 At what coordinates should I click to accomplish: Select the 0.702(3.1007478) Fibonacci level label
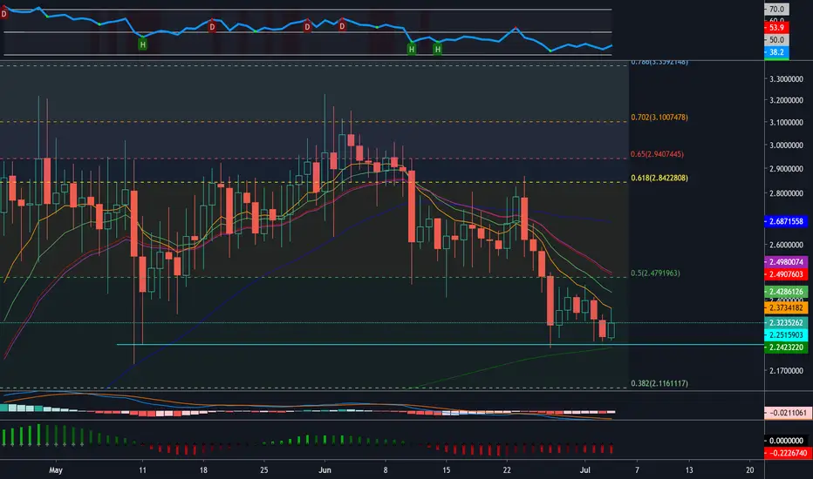(x=659, y=118)
